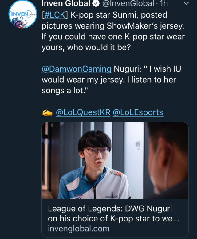
Task: Click the invenglobal.com domain text
Action: (79, 229)
